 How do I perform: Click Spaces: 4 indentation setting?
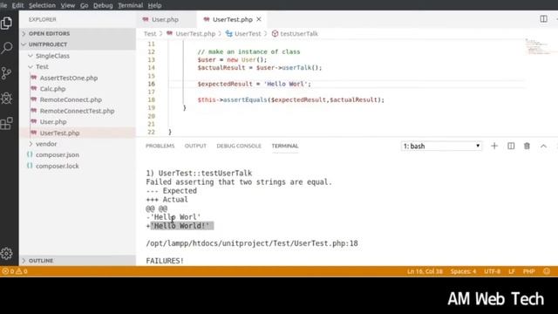(x=463, y=271)
